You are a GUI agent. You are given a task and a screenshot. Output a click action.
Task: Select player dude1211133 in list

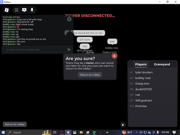click(143, 89)
